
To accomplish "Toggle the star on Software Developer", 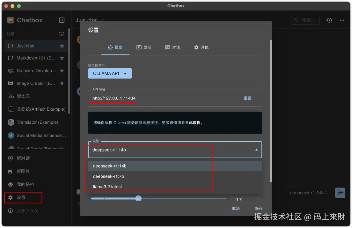I will point(62,70).
